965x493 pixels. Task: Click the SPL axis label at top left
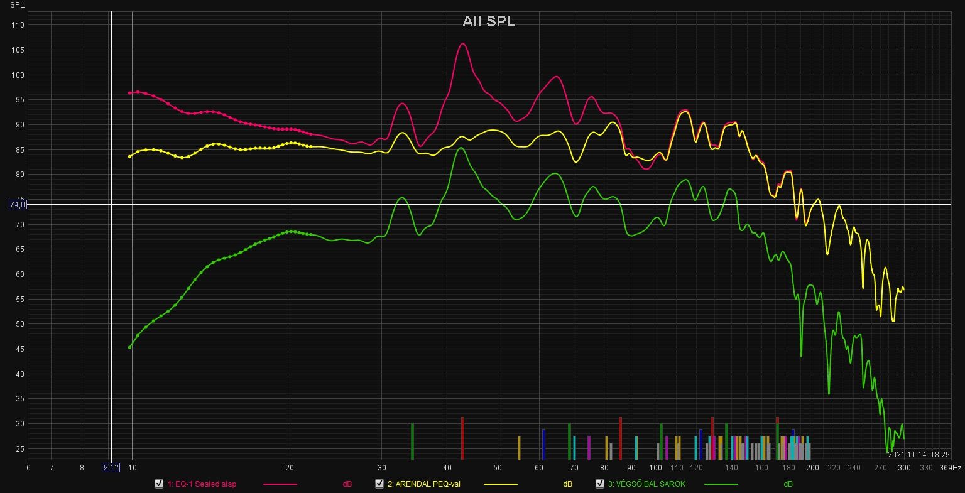[x=18, y=5]
